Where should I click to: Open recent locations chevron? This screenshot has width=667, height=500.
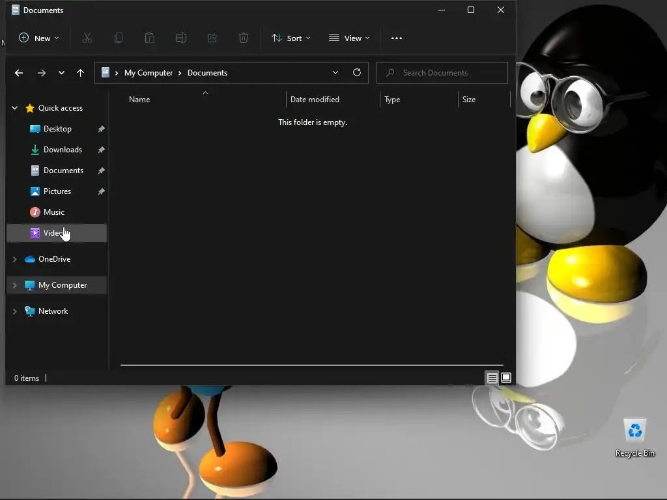pos(62,73)
